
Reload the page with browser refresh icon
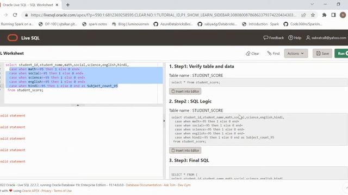pos(15,15)
